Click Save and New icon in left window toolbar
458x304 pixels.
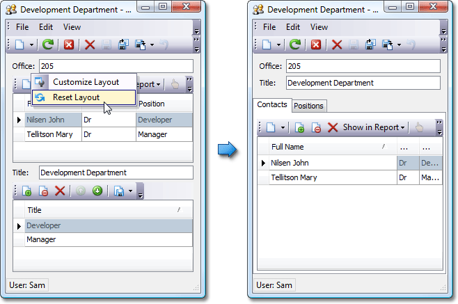coord(140,45)
